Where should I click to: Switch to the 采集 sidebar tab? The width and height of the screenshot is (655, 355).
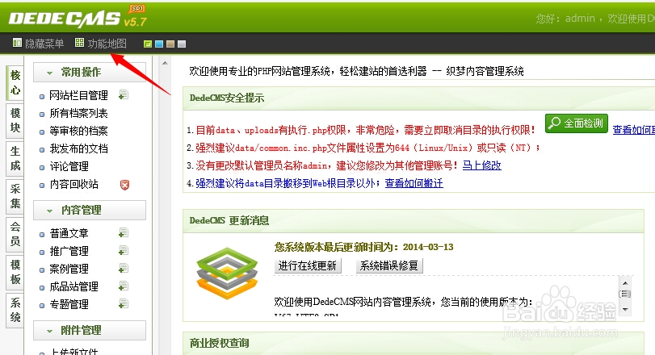(x=15, y=197)
